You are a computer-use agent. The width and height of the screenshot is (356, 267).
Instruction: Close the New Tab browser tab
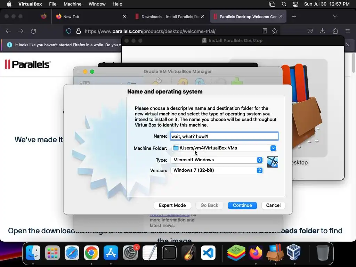click(124, 16)
